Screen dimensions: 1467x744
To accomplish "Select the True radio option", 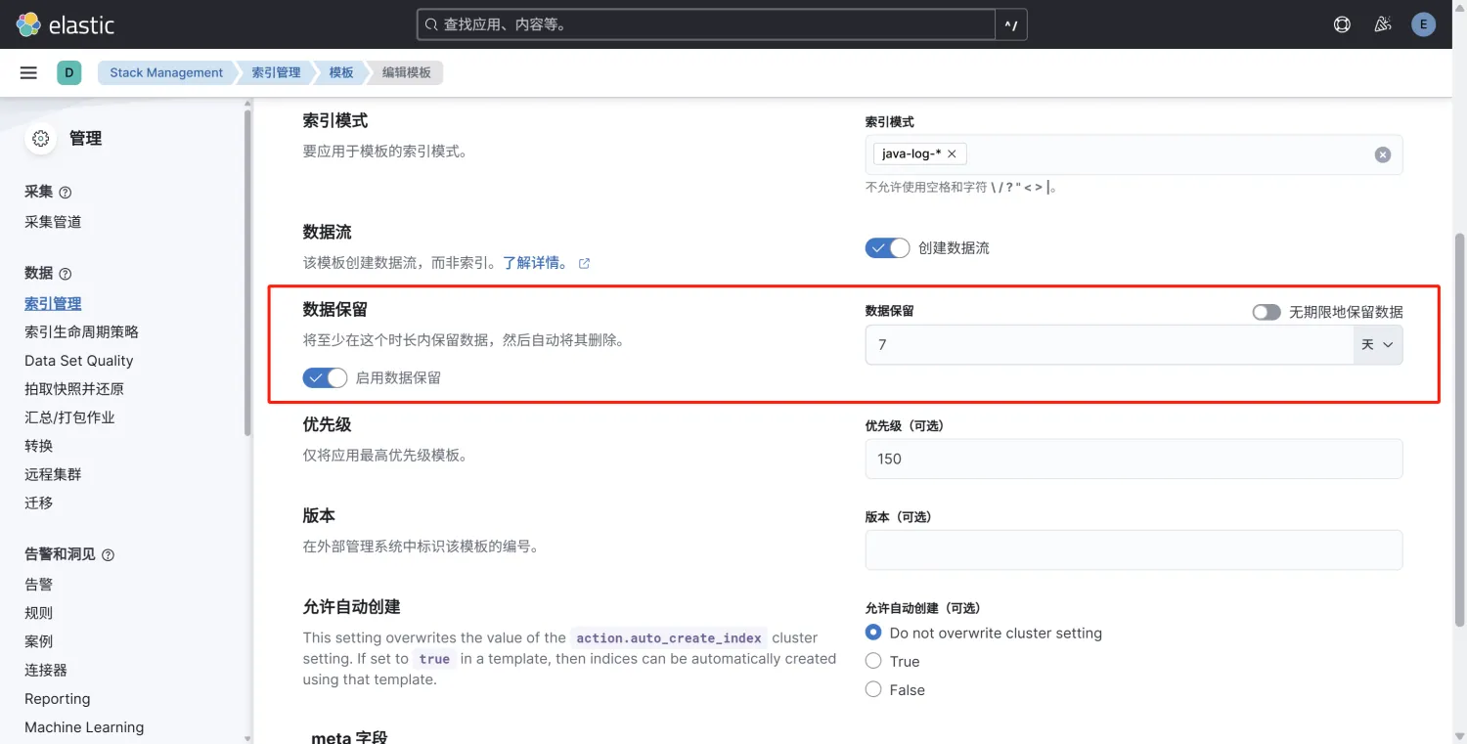I will coord(873,662).
